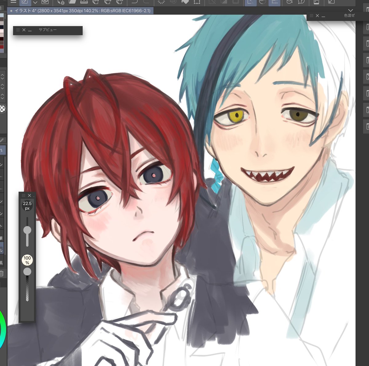Select the イラスト 4 document tab
The image size is (369, 366).
coord(80,11)
